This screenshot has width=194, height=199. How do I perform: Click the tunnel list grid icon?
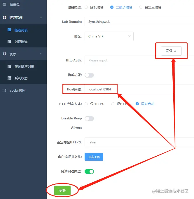pyautogui.click(x=9, y=30)
